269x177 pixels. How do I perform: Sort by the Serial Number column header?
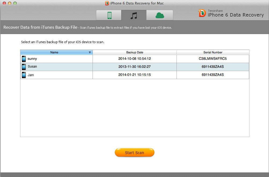coord(213,52)
